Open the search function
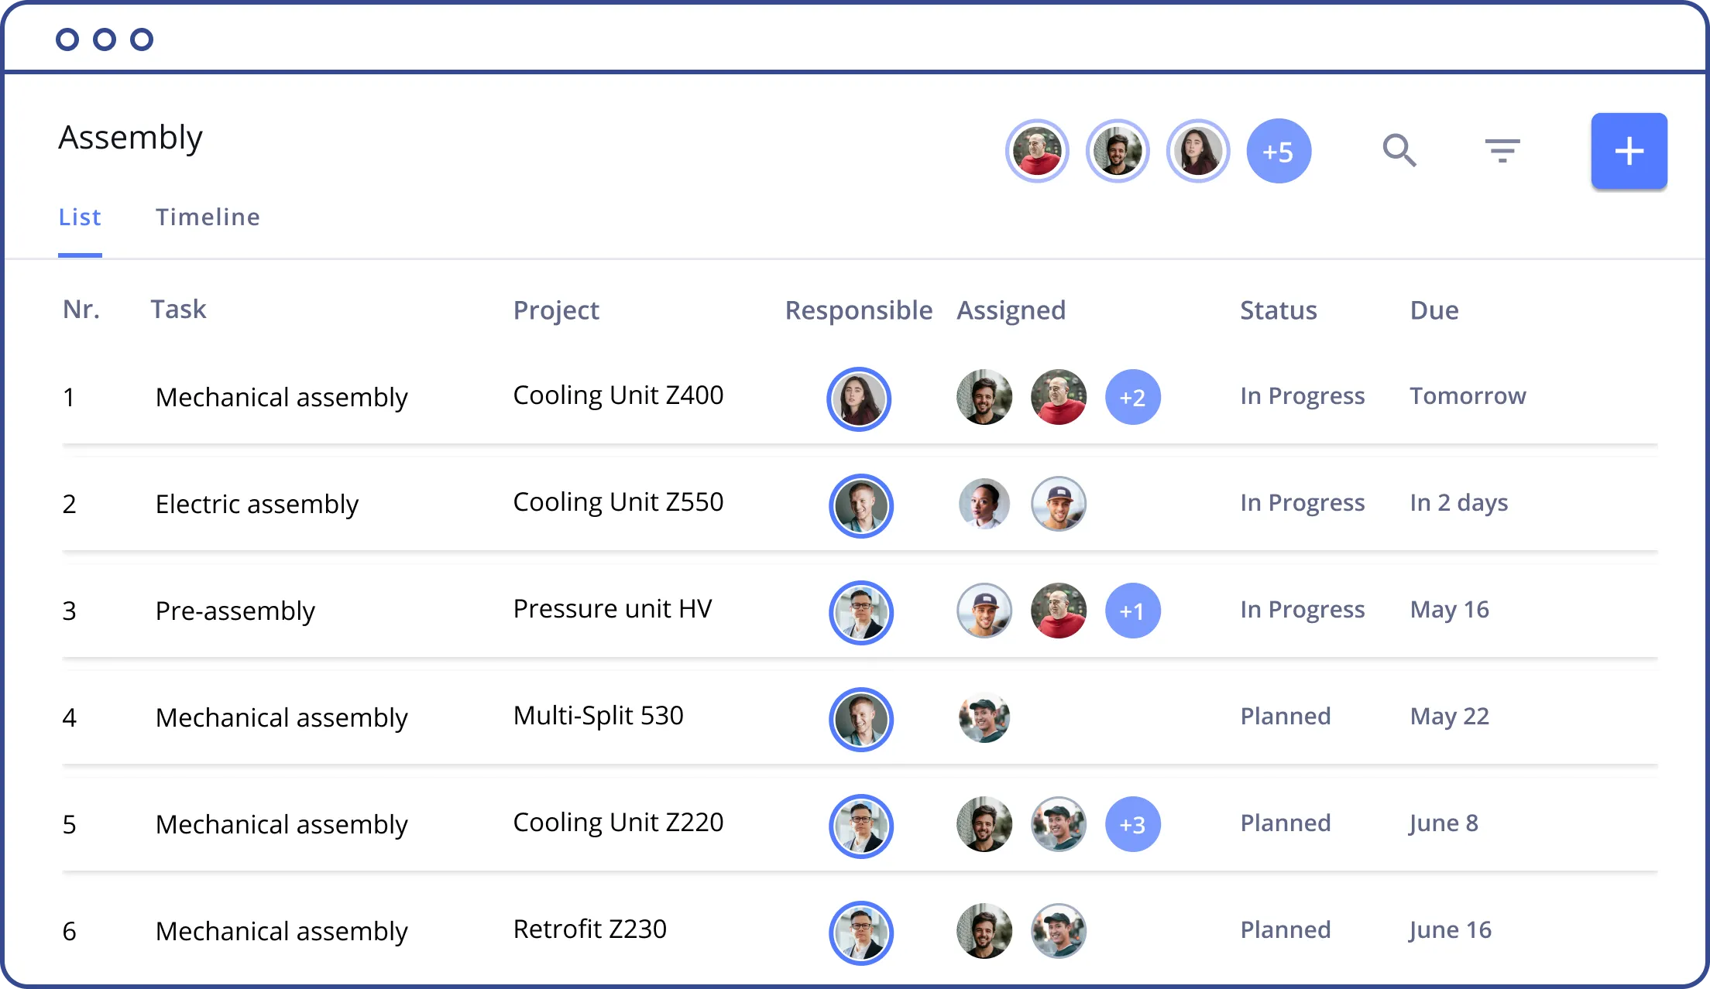The image size is (1710, 989). [1402, 151]
